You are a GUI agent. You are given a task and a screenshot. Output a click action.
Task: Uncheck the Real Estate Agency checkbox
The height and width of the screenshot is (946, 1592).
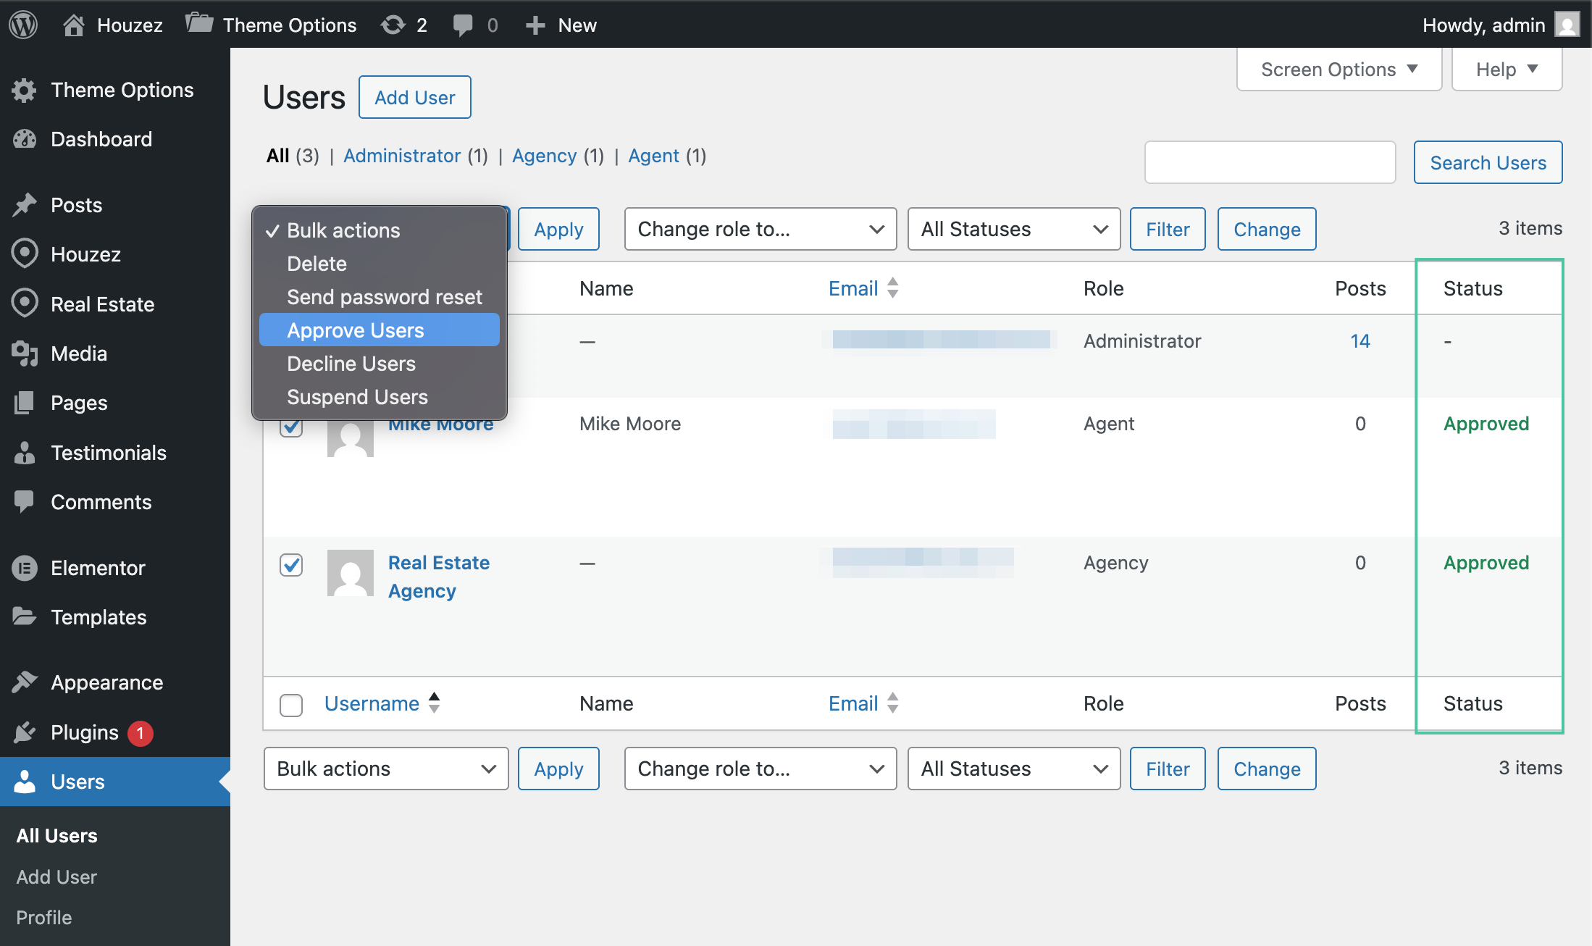291,565
